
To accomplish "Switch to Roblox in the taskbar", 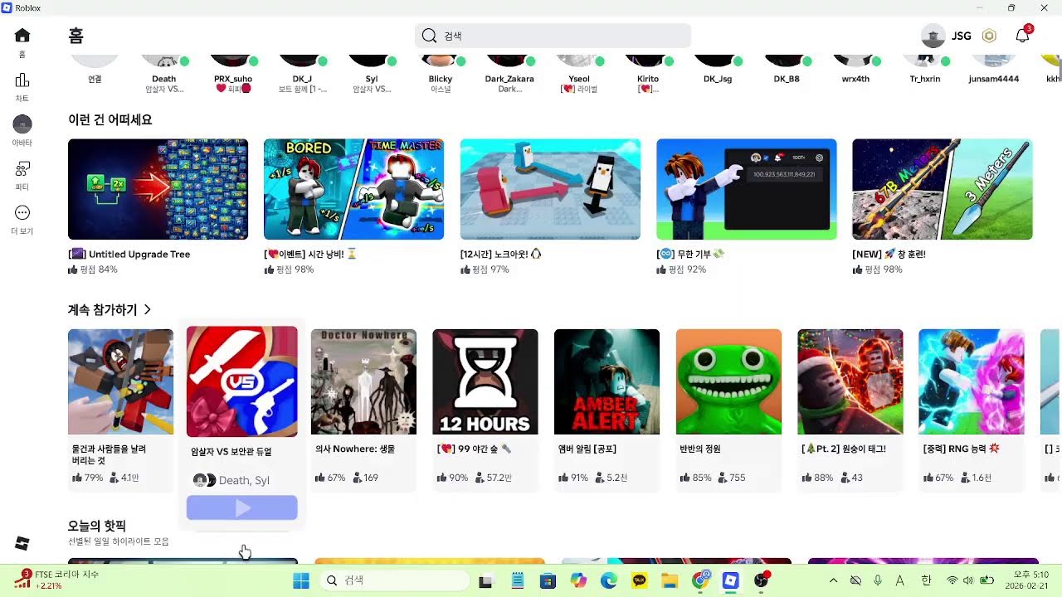I will [731, 580].
